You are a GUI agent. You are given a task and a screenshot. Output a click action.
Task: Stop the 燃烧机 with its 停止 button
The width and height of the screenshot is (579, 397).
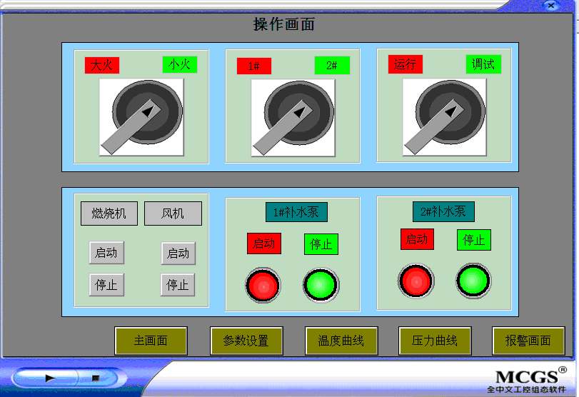tap(106, 285)
